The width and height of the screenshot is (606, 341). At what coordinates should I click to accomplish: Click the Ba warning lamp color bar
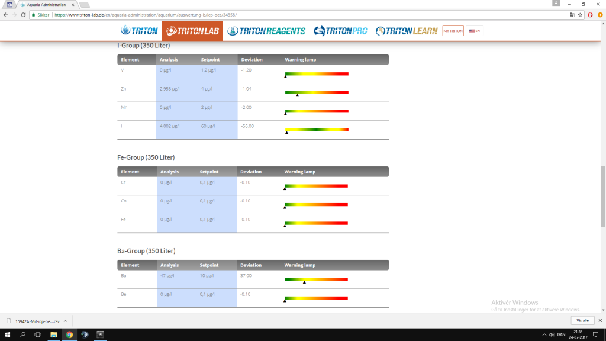pyautogui.click(x=316, y=279)
